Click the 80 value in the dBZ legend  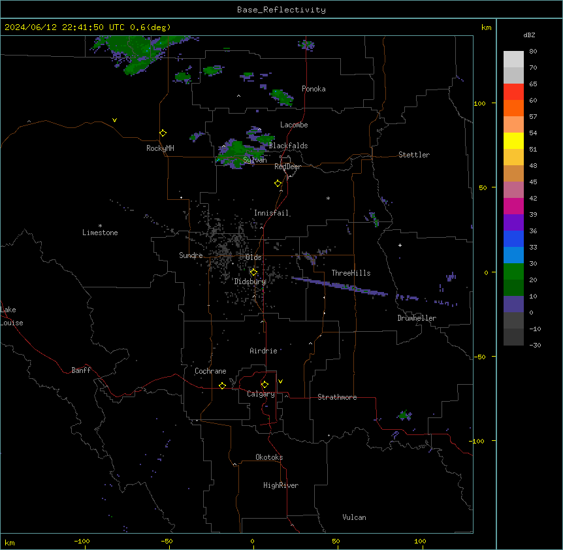coord(533,52)
